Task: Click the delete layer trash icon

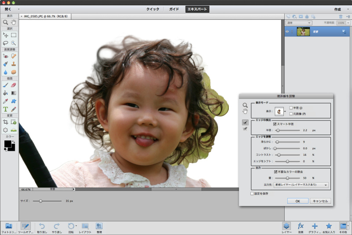Action: point(341,17)
